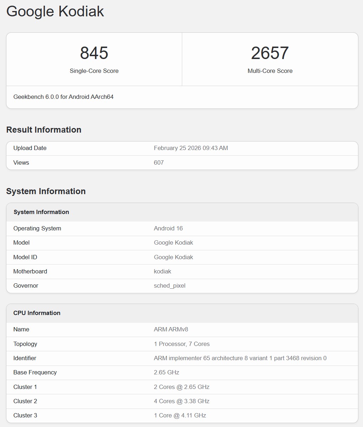Click the ARM implementer 65 identifier text
The image size is (363, 427).
[x=240, y=358]
